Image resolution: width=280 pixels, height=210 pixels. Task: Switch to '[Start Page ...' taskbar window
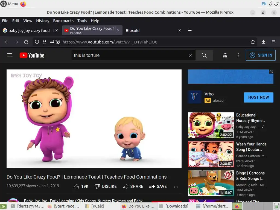tap(63, 206)
